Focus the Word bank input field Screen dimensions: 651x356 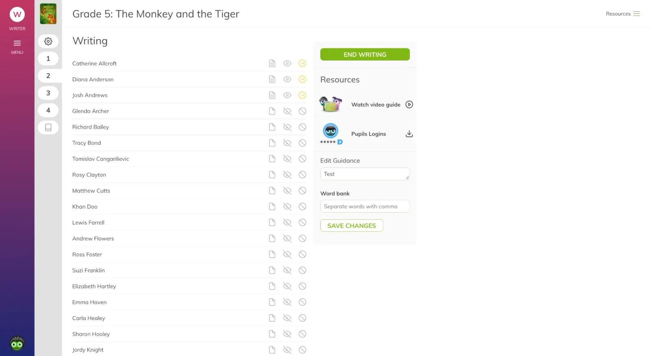pyautogui.click(x=365, y=206)
